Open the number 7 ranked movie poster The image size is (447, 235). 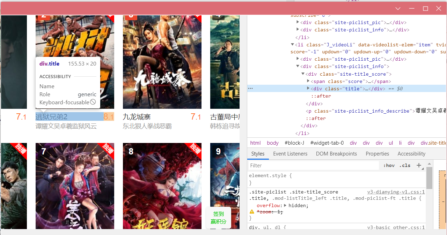point(75,186)
